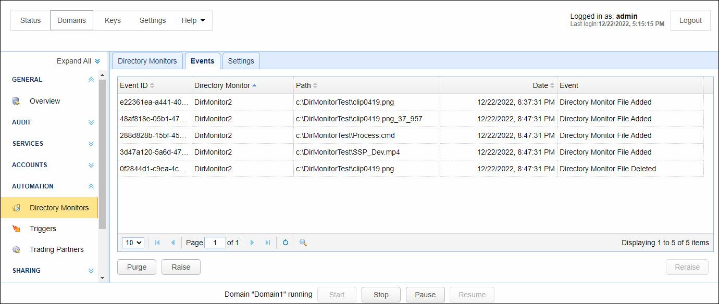Viewport: 719px width, 304px height.
Task: Open the Status top menu
Action: [30, 20]
